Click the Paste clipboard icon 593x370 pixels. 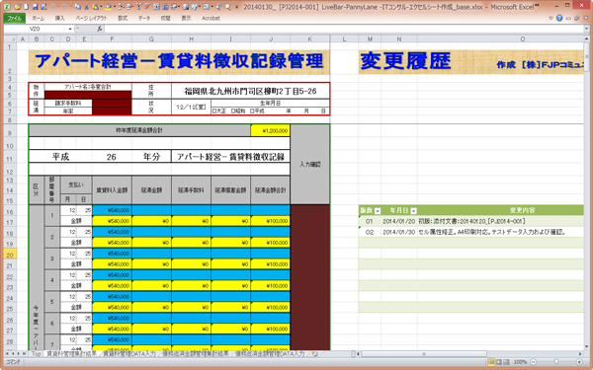[x=95, y=7]
